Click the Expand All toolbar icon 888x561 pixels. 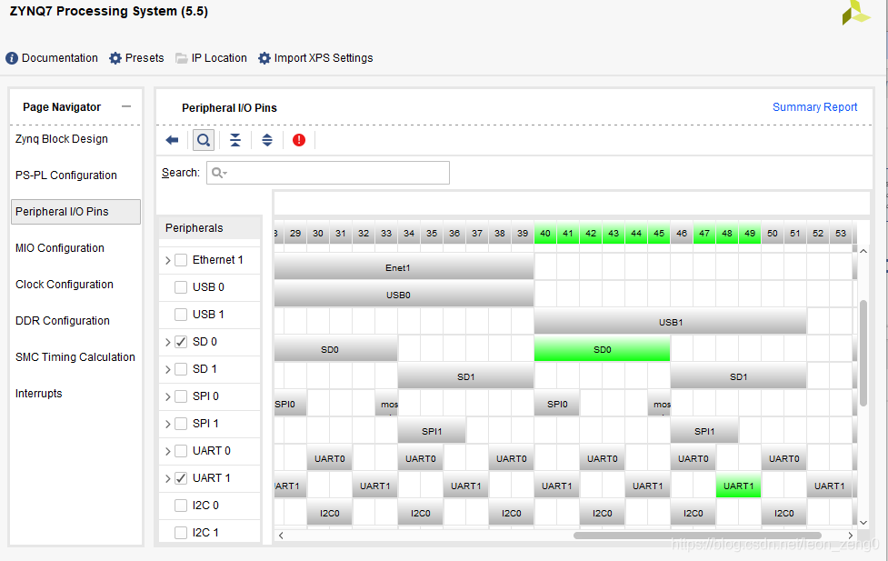(267, 140)
